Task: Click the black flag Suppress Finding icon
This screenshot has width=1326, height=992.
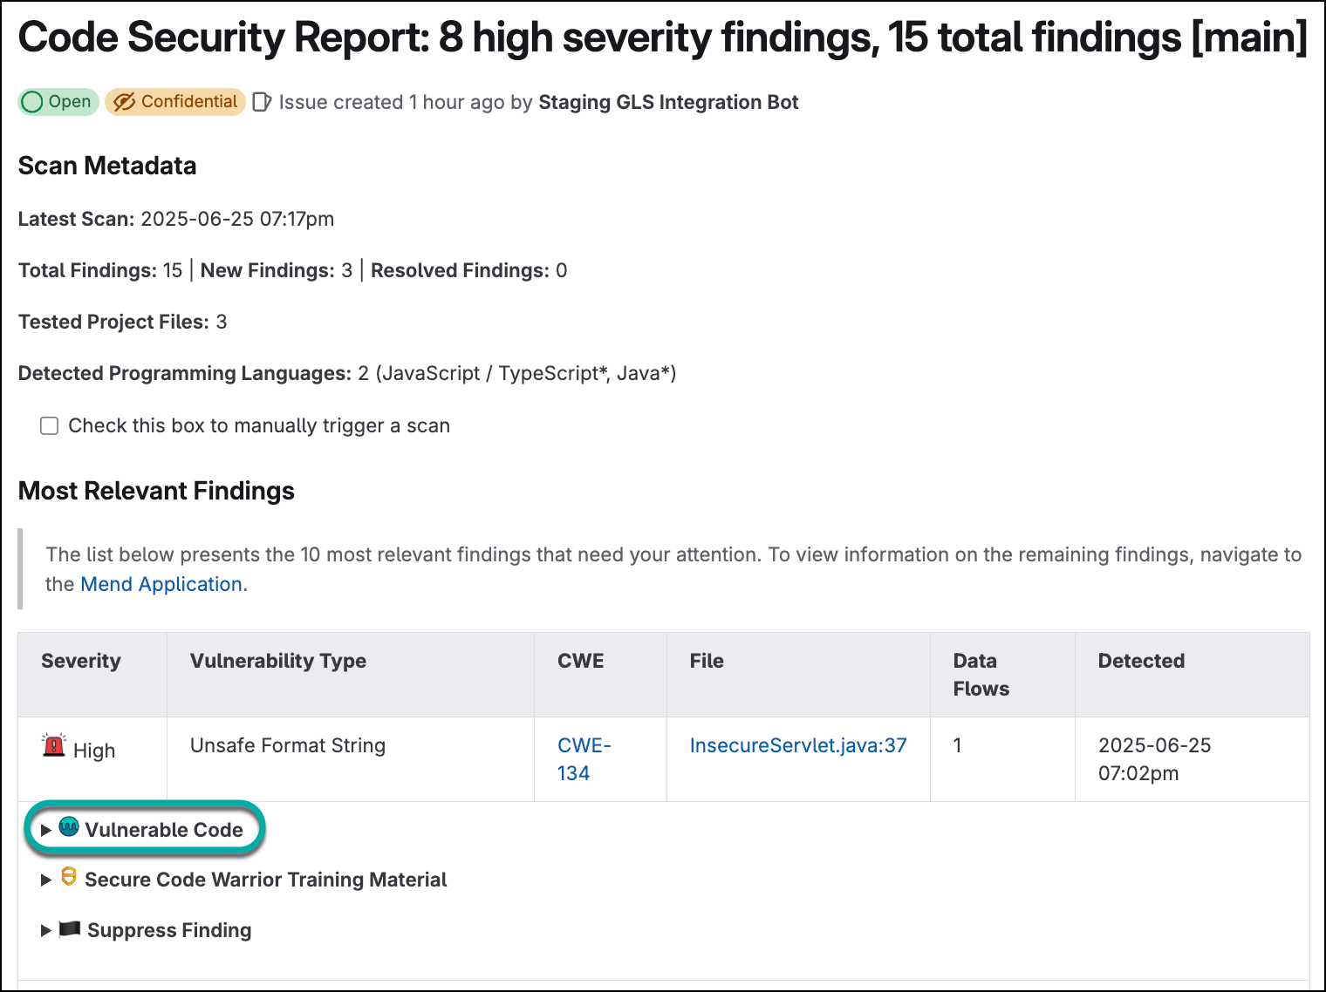Action: coord(70,929)
